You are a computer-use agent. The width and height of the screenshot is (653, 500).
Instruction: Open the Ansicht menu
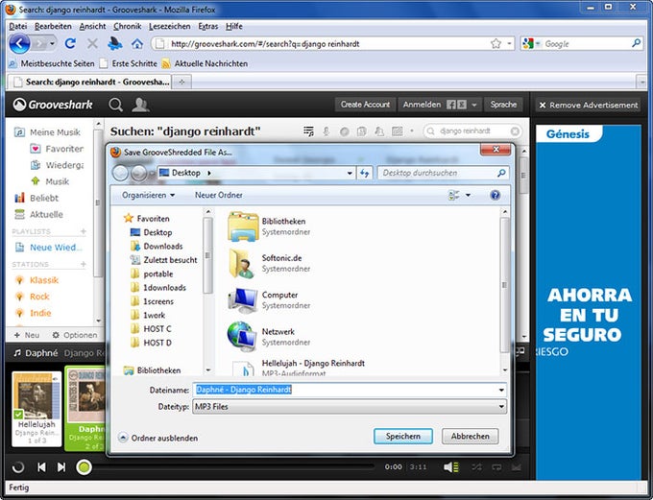tap(92, 26)
